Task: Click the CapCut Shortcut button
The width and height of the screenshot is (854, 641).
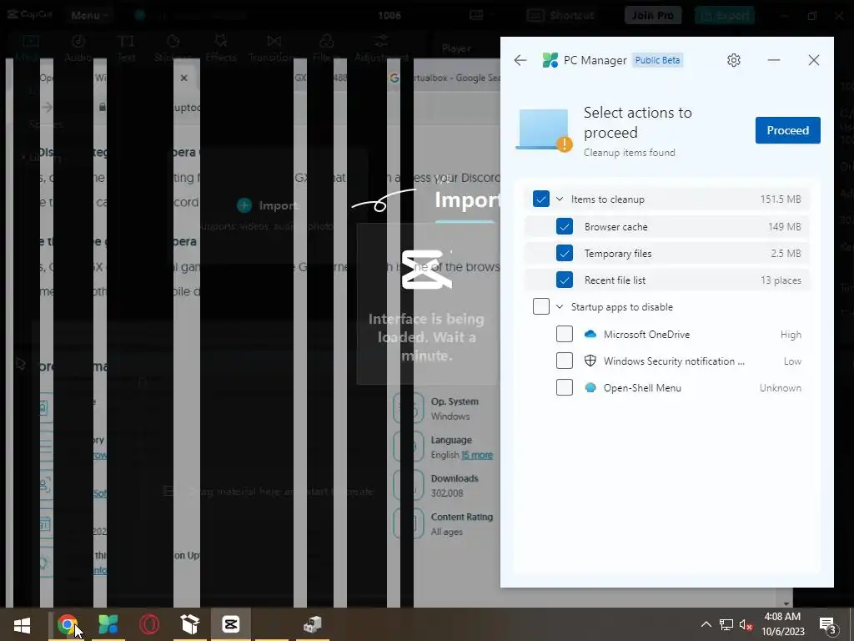Action: tap(561, 15)
